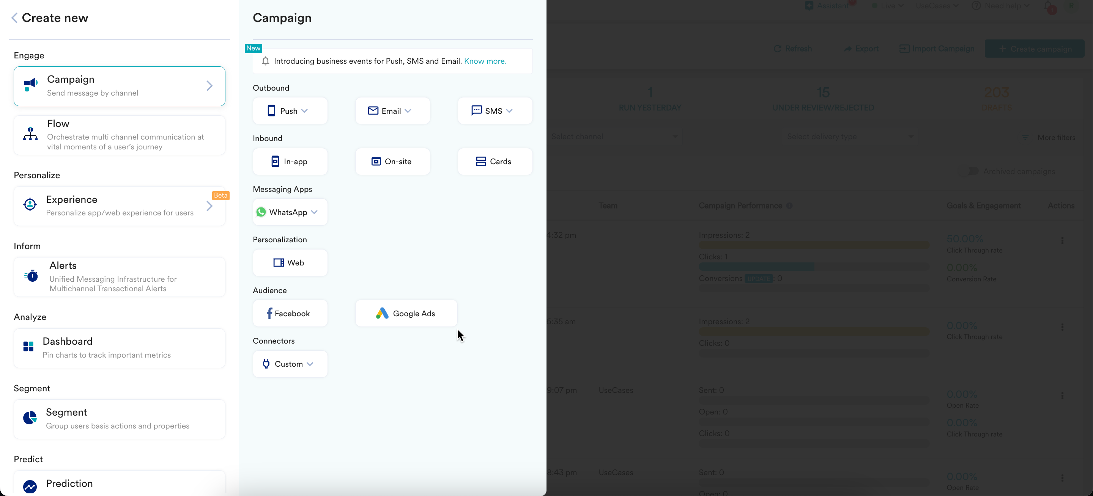Click the Flow hierarchy icon

30,134
